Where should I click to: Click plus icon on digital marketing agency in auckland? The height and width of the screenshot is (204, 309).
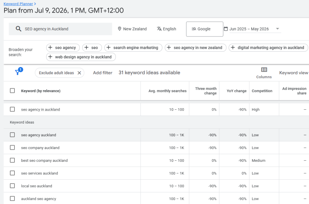pyautogui.click(x=233, y=47)
